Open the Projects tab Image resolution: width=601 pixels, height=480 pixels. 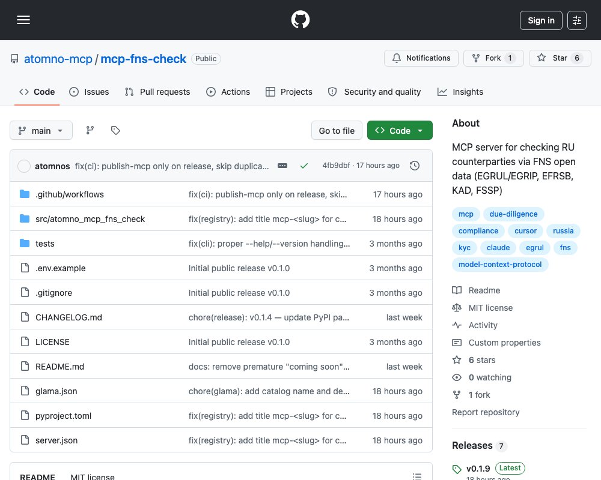coord(289,92)
